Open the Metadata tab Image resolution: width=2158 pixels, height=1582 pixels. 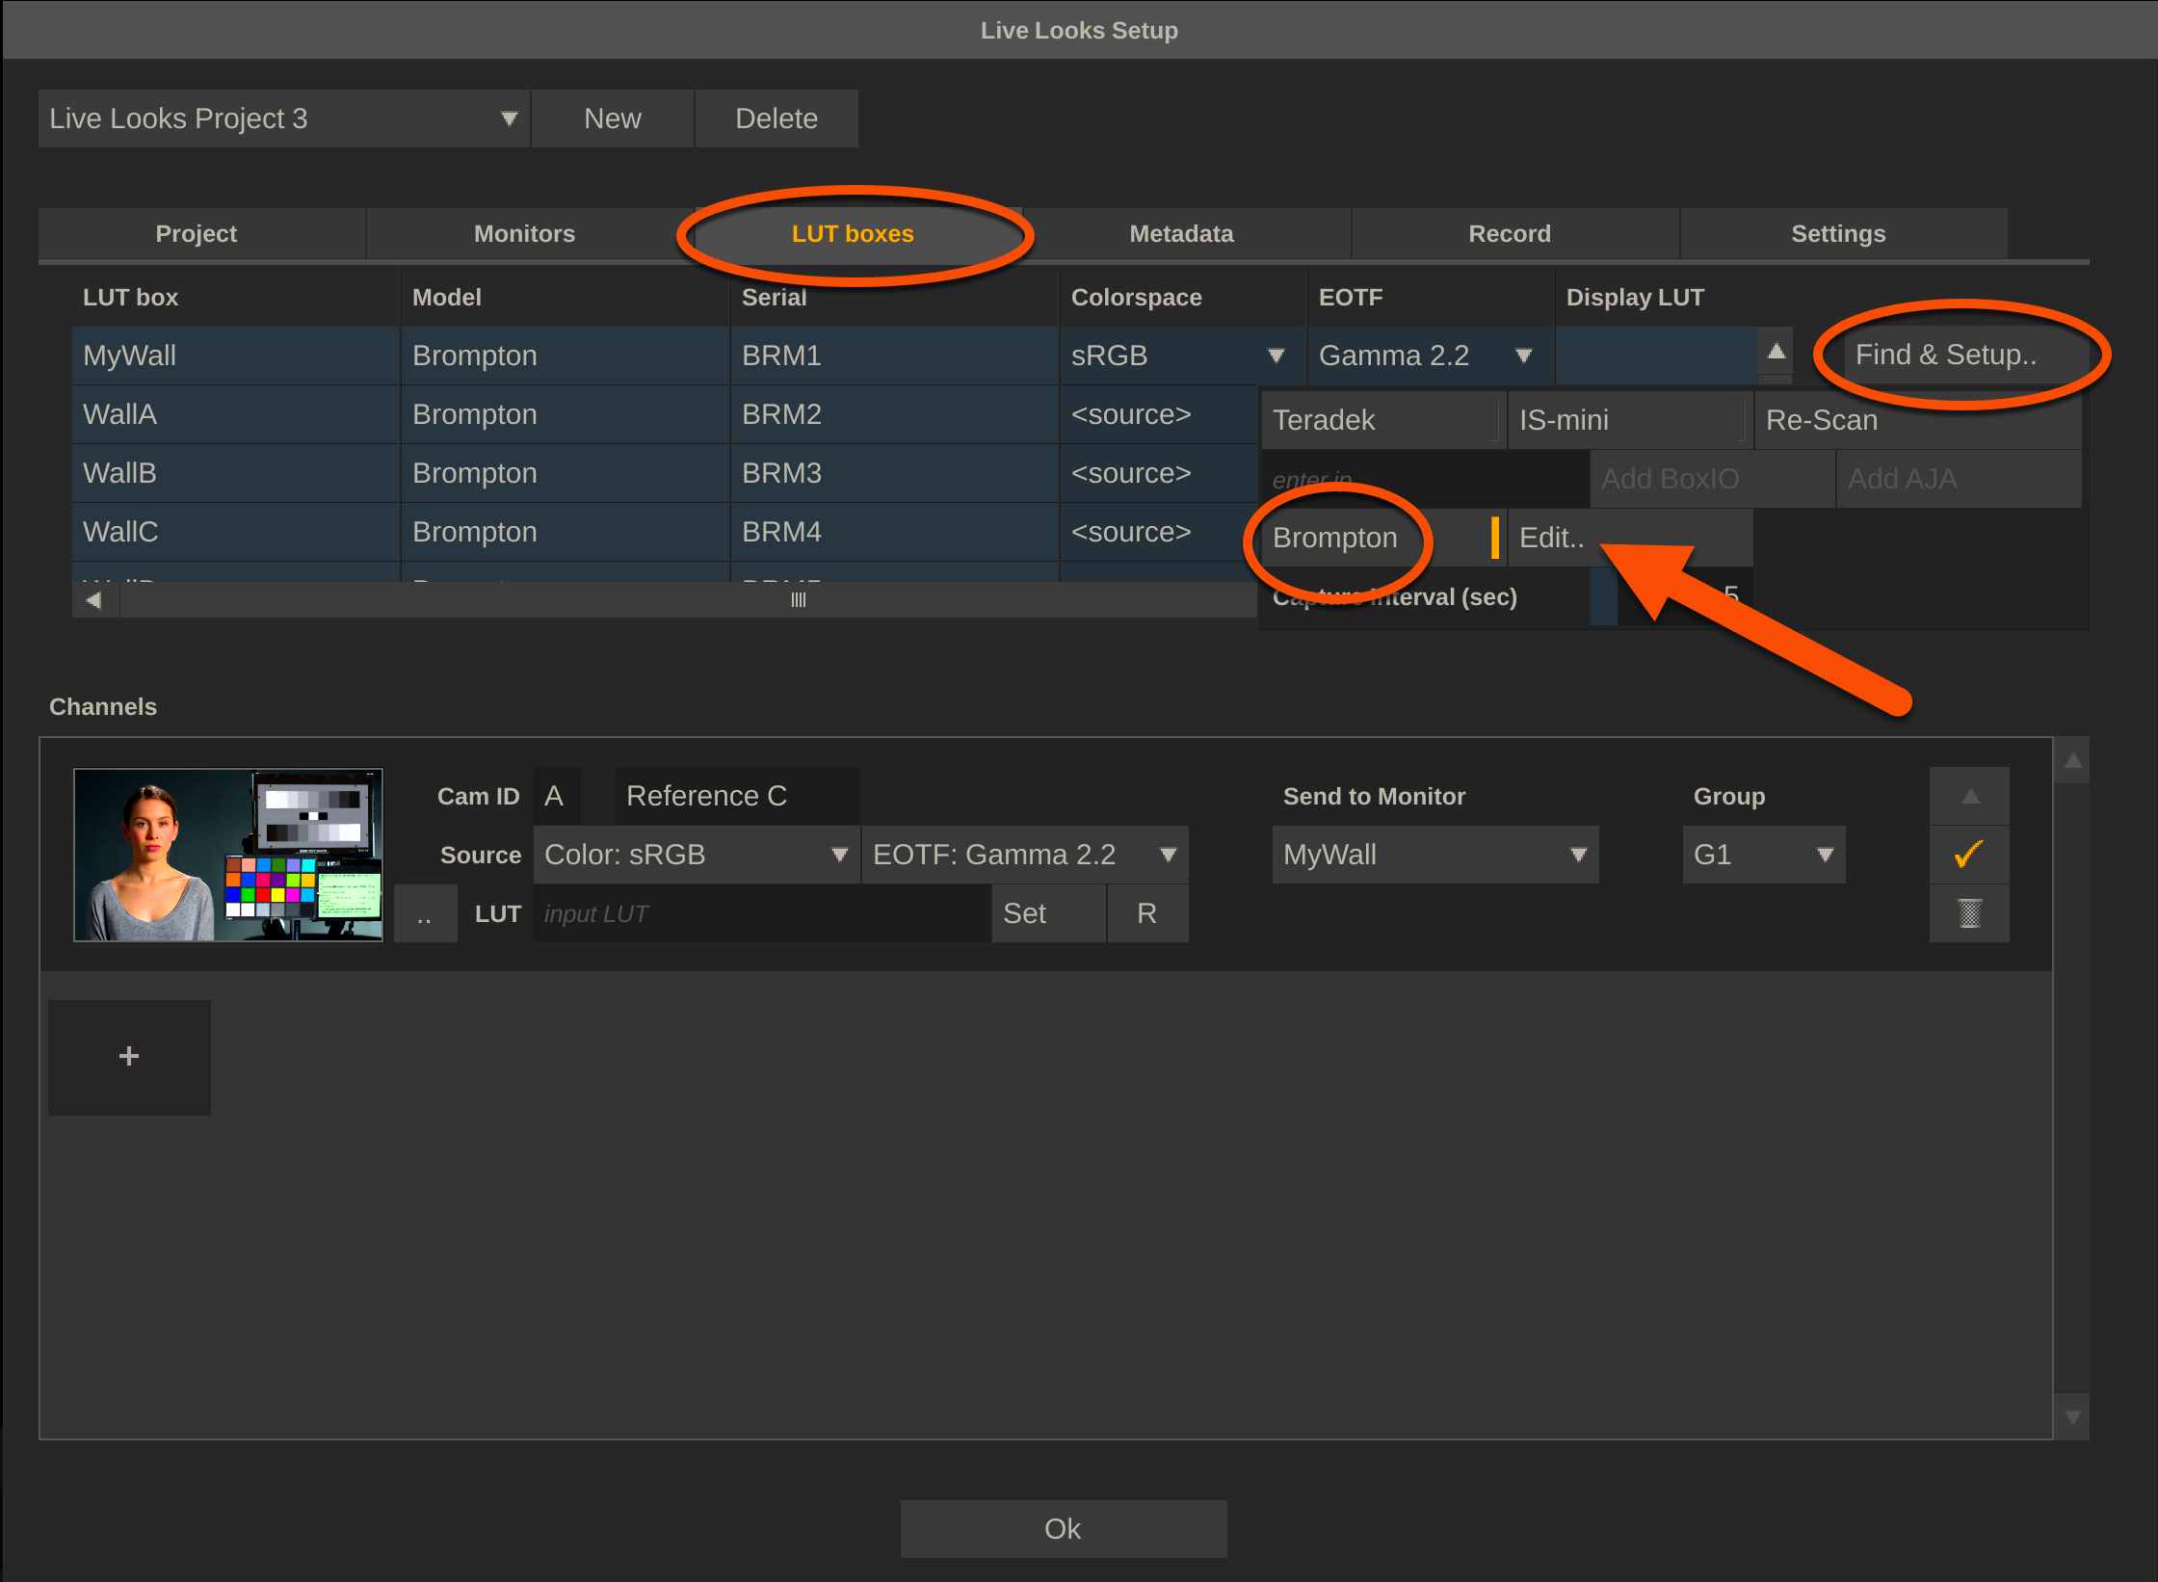coord(1181,234)
